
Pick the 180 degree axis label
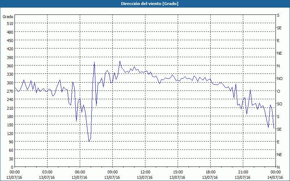[x=10, y=117]
